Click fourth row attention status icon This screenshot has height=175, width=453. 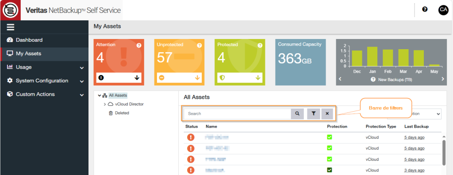click(x=191, y=171)
